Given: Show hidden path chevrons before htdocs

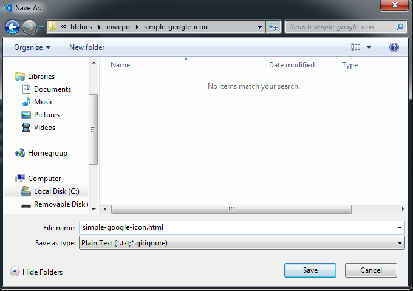Looking at the screenshot, I should [x=63, y=27].
